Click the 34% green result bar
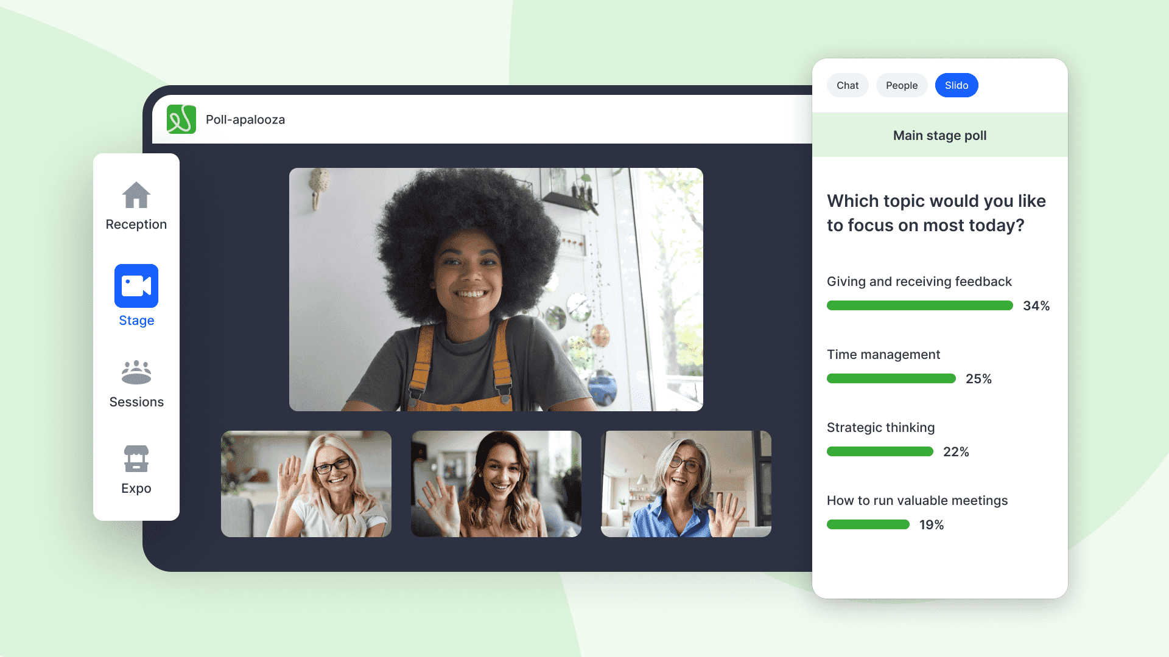Screen dimensions: 1169x657 pos(919,305)
